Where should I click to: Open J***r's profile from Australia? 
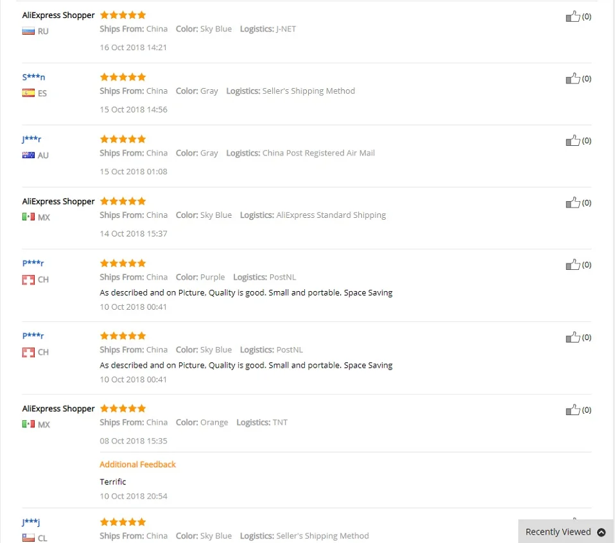31,139
